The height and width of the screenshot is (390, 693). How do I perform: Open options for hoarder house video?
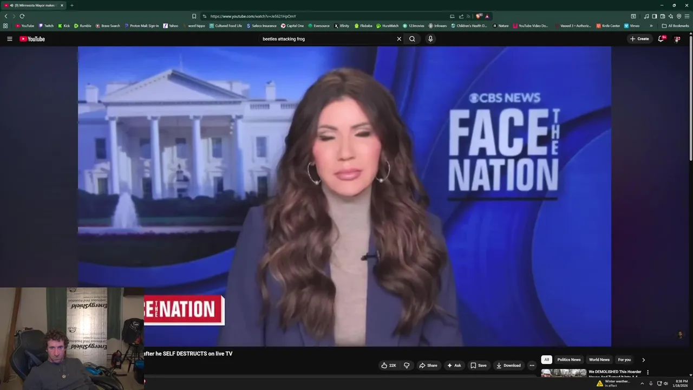click(x=648, y=373)
